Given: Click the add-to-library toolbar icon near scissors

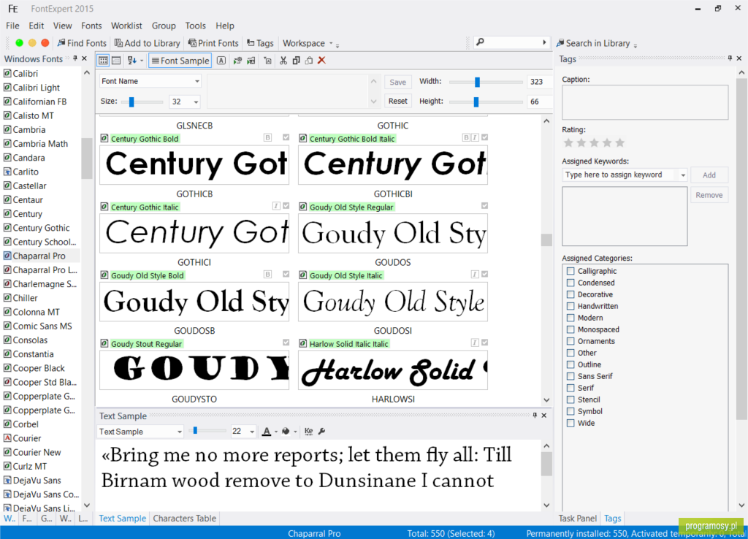Looking at the screenshot, I should pyautogui.click(x=267, y=61).
